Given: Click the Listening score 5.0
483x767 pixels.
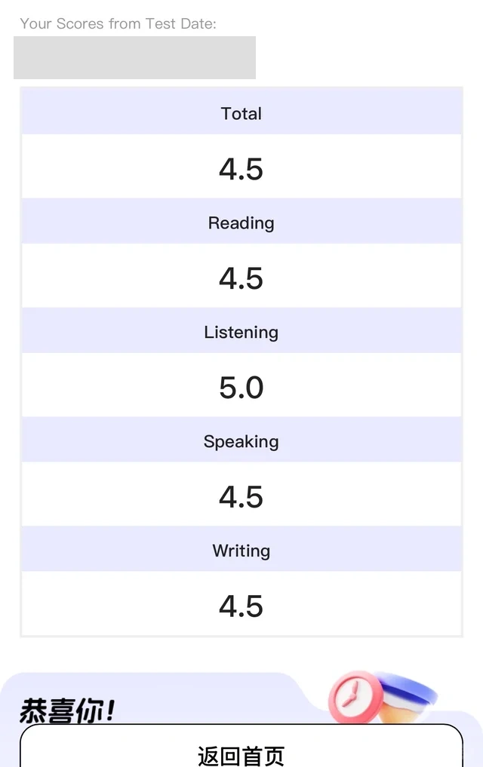Looking at the screenshot, I should [x=241, y=388].
